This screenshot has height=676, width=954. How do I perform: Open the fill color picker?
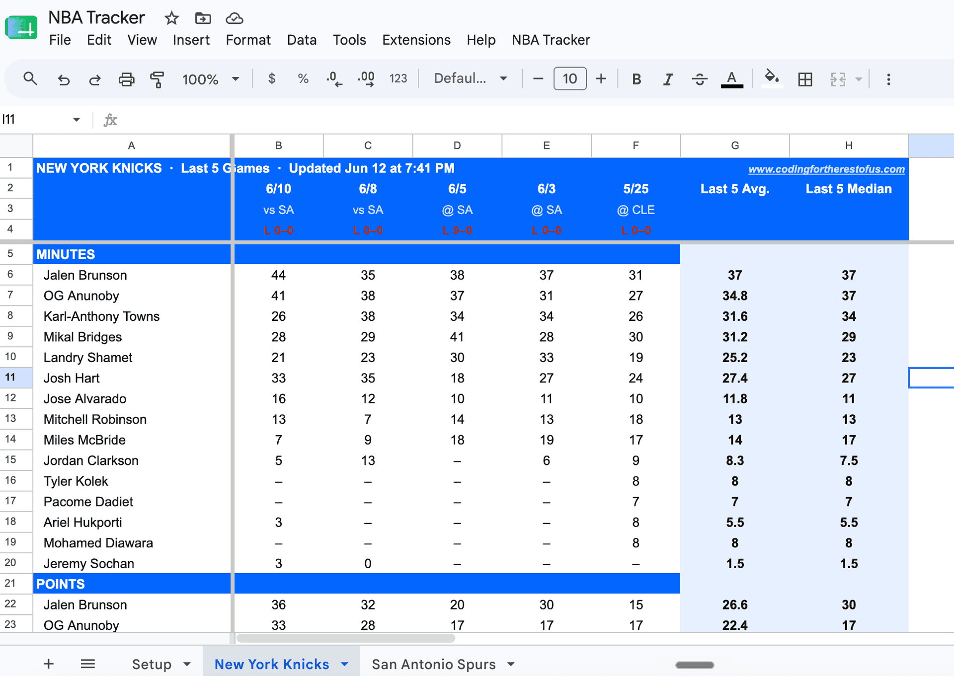(772, 78)
